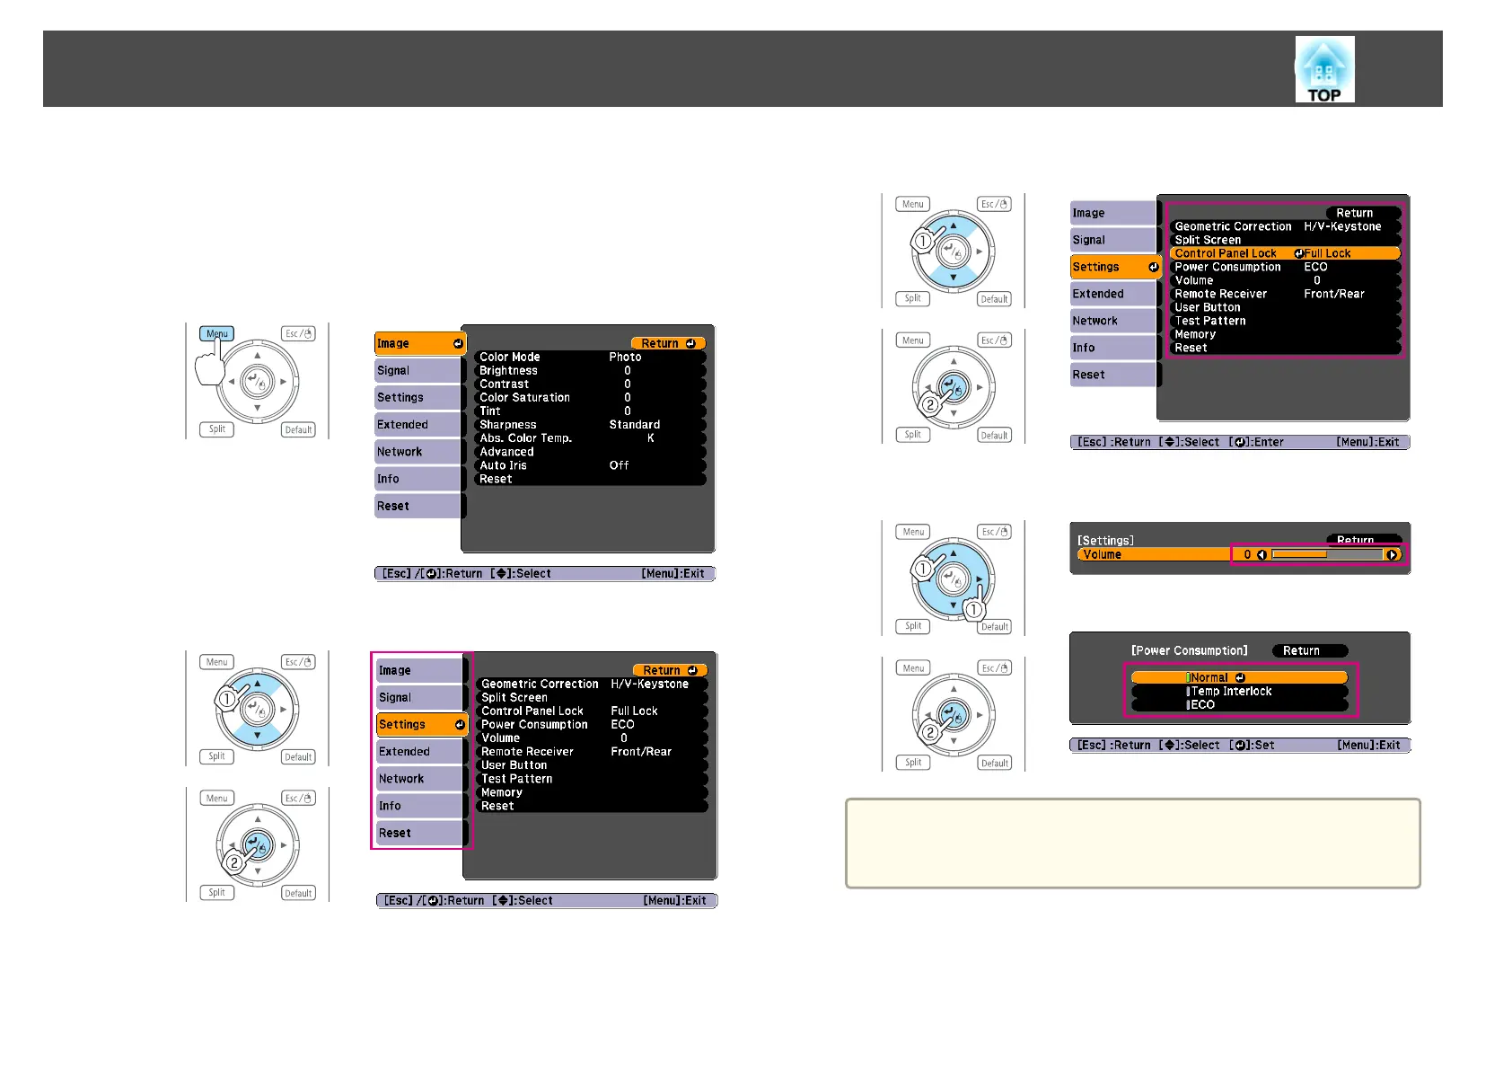Click Default button on the remote with the pointing hand

(x=298, y=429)
